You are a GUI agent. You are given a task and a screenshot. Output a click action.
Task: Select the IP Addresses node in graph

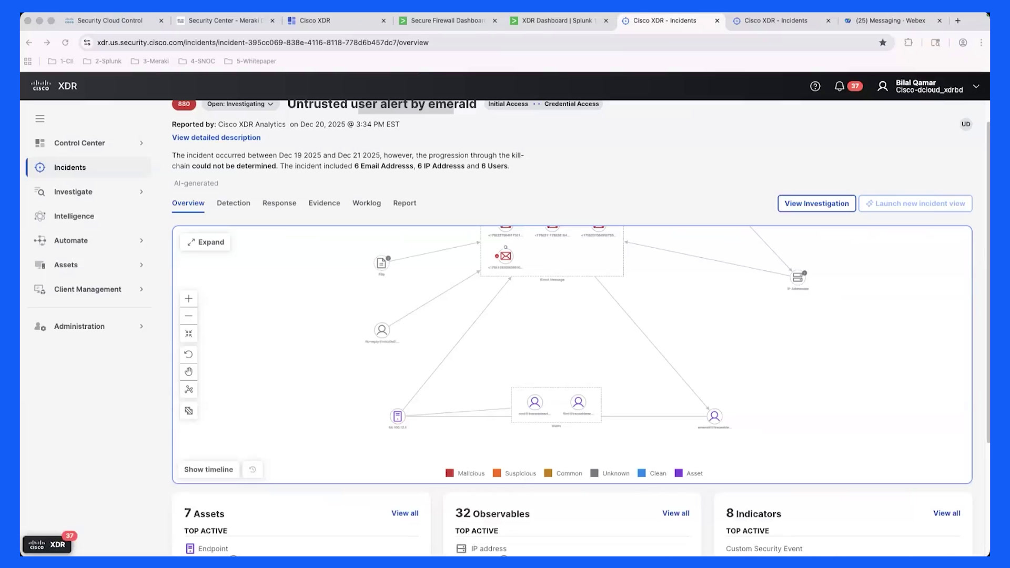pyautogui.click(x=797, y=277)
